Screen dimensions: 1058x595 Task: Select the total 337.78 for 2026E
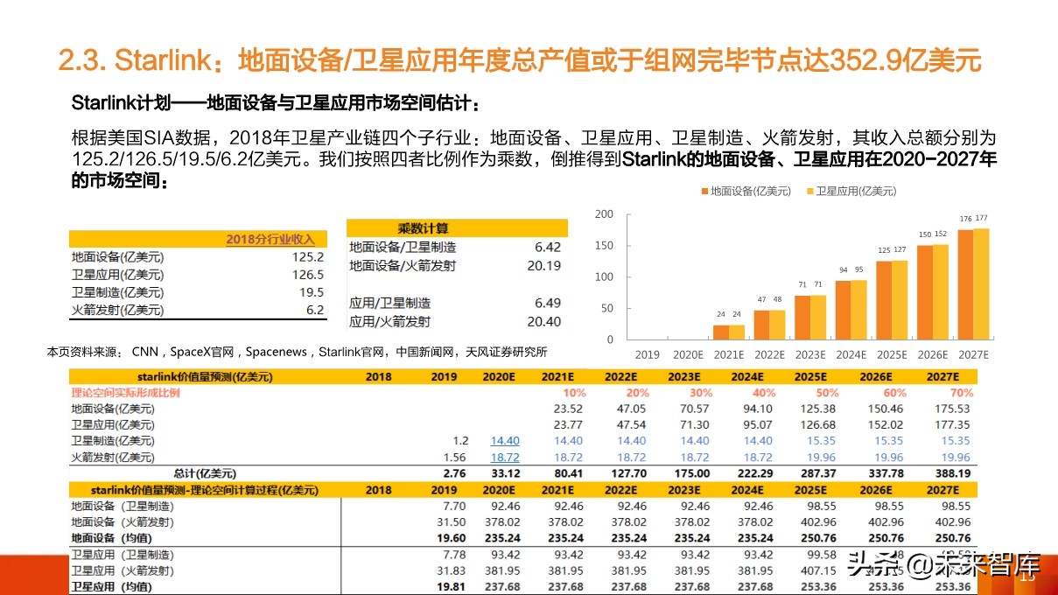(x=885, y=472)
